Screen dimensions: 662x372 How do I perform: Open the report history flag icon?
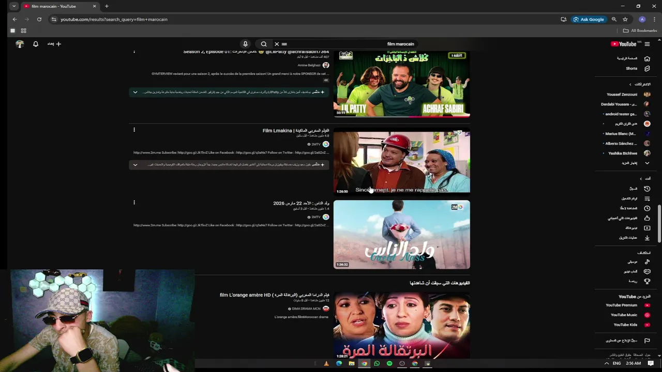647,340
